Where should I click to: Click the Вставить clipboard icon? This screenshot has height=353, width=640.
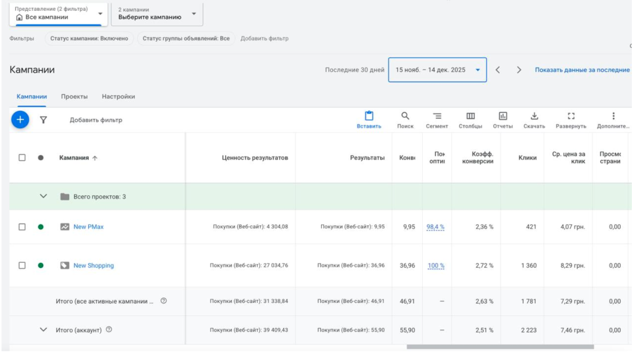coord(369,116)
